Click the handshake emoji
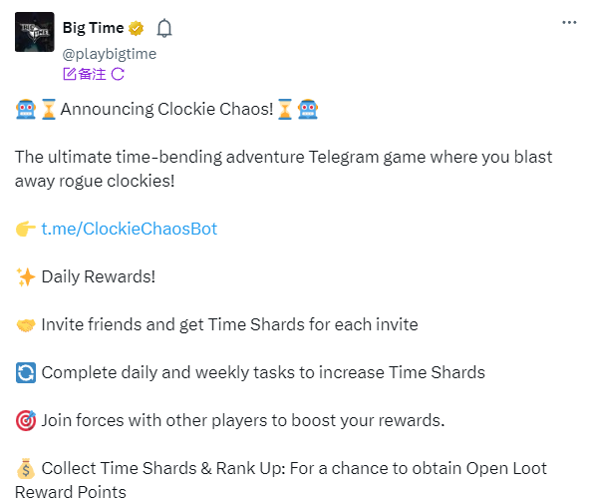Screen dimensions: 591x504 tap(26, 325)
